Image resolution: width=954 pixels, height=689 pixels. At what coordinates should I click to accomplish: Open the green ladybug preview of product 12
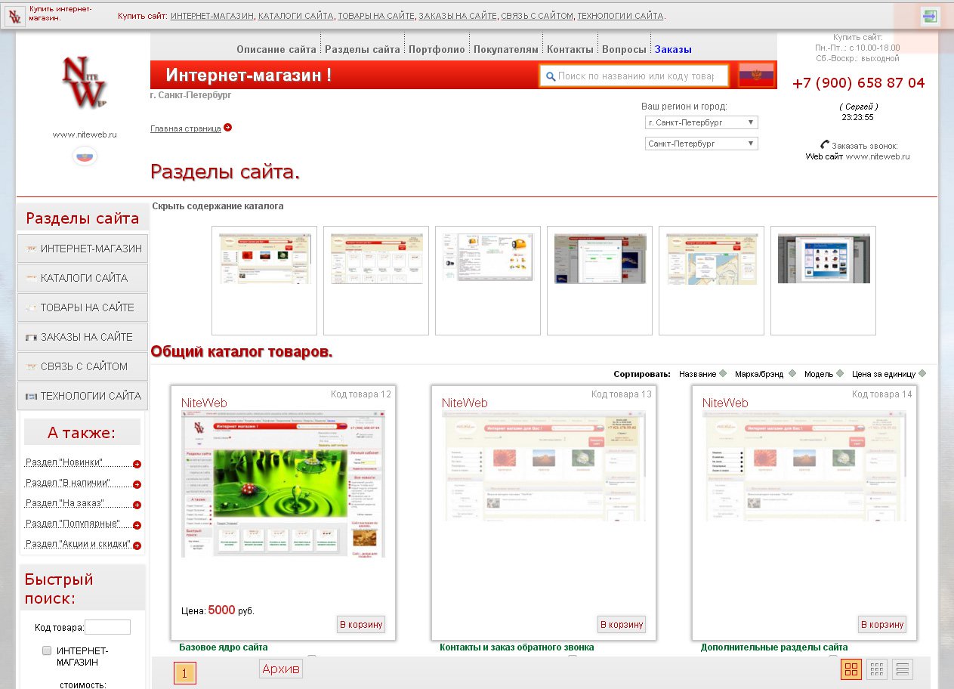click(283, 484)
